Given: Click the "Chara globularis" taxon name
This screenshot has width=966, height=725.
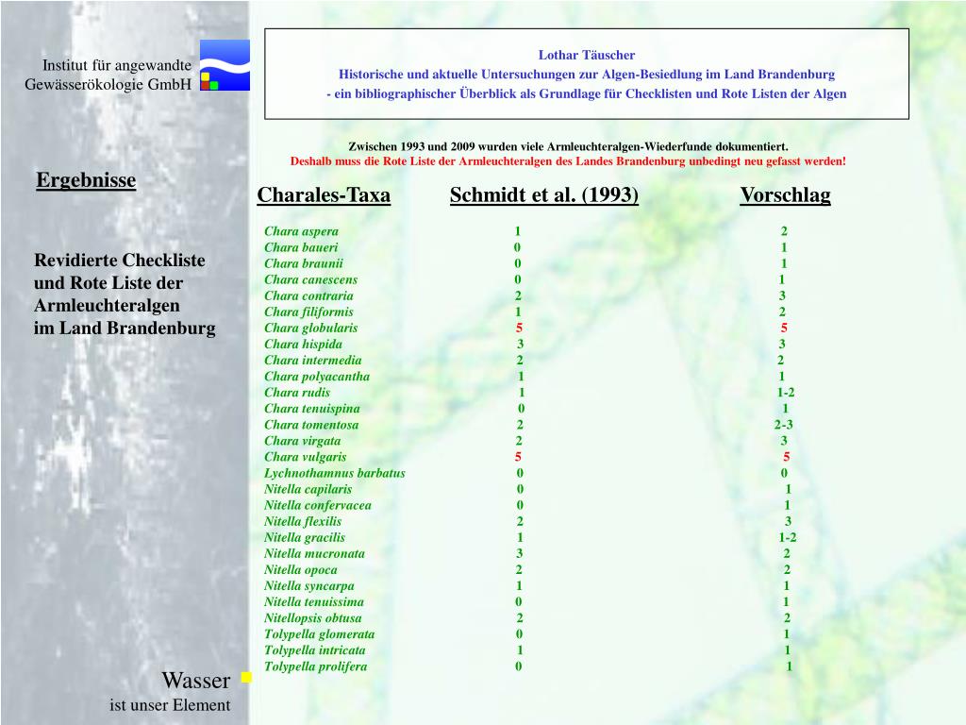Looking at the screenshot, I should [311, 328].
